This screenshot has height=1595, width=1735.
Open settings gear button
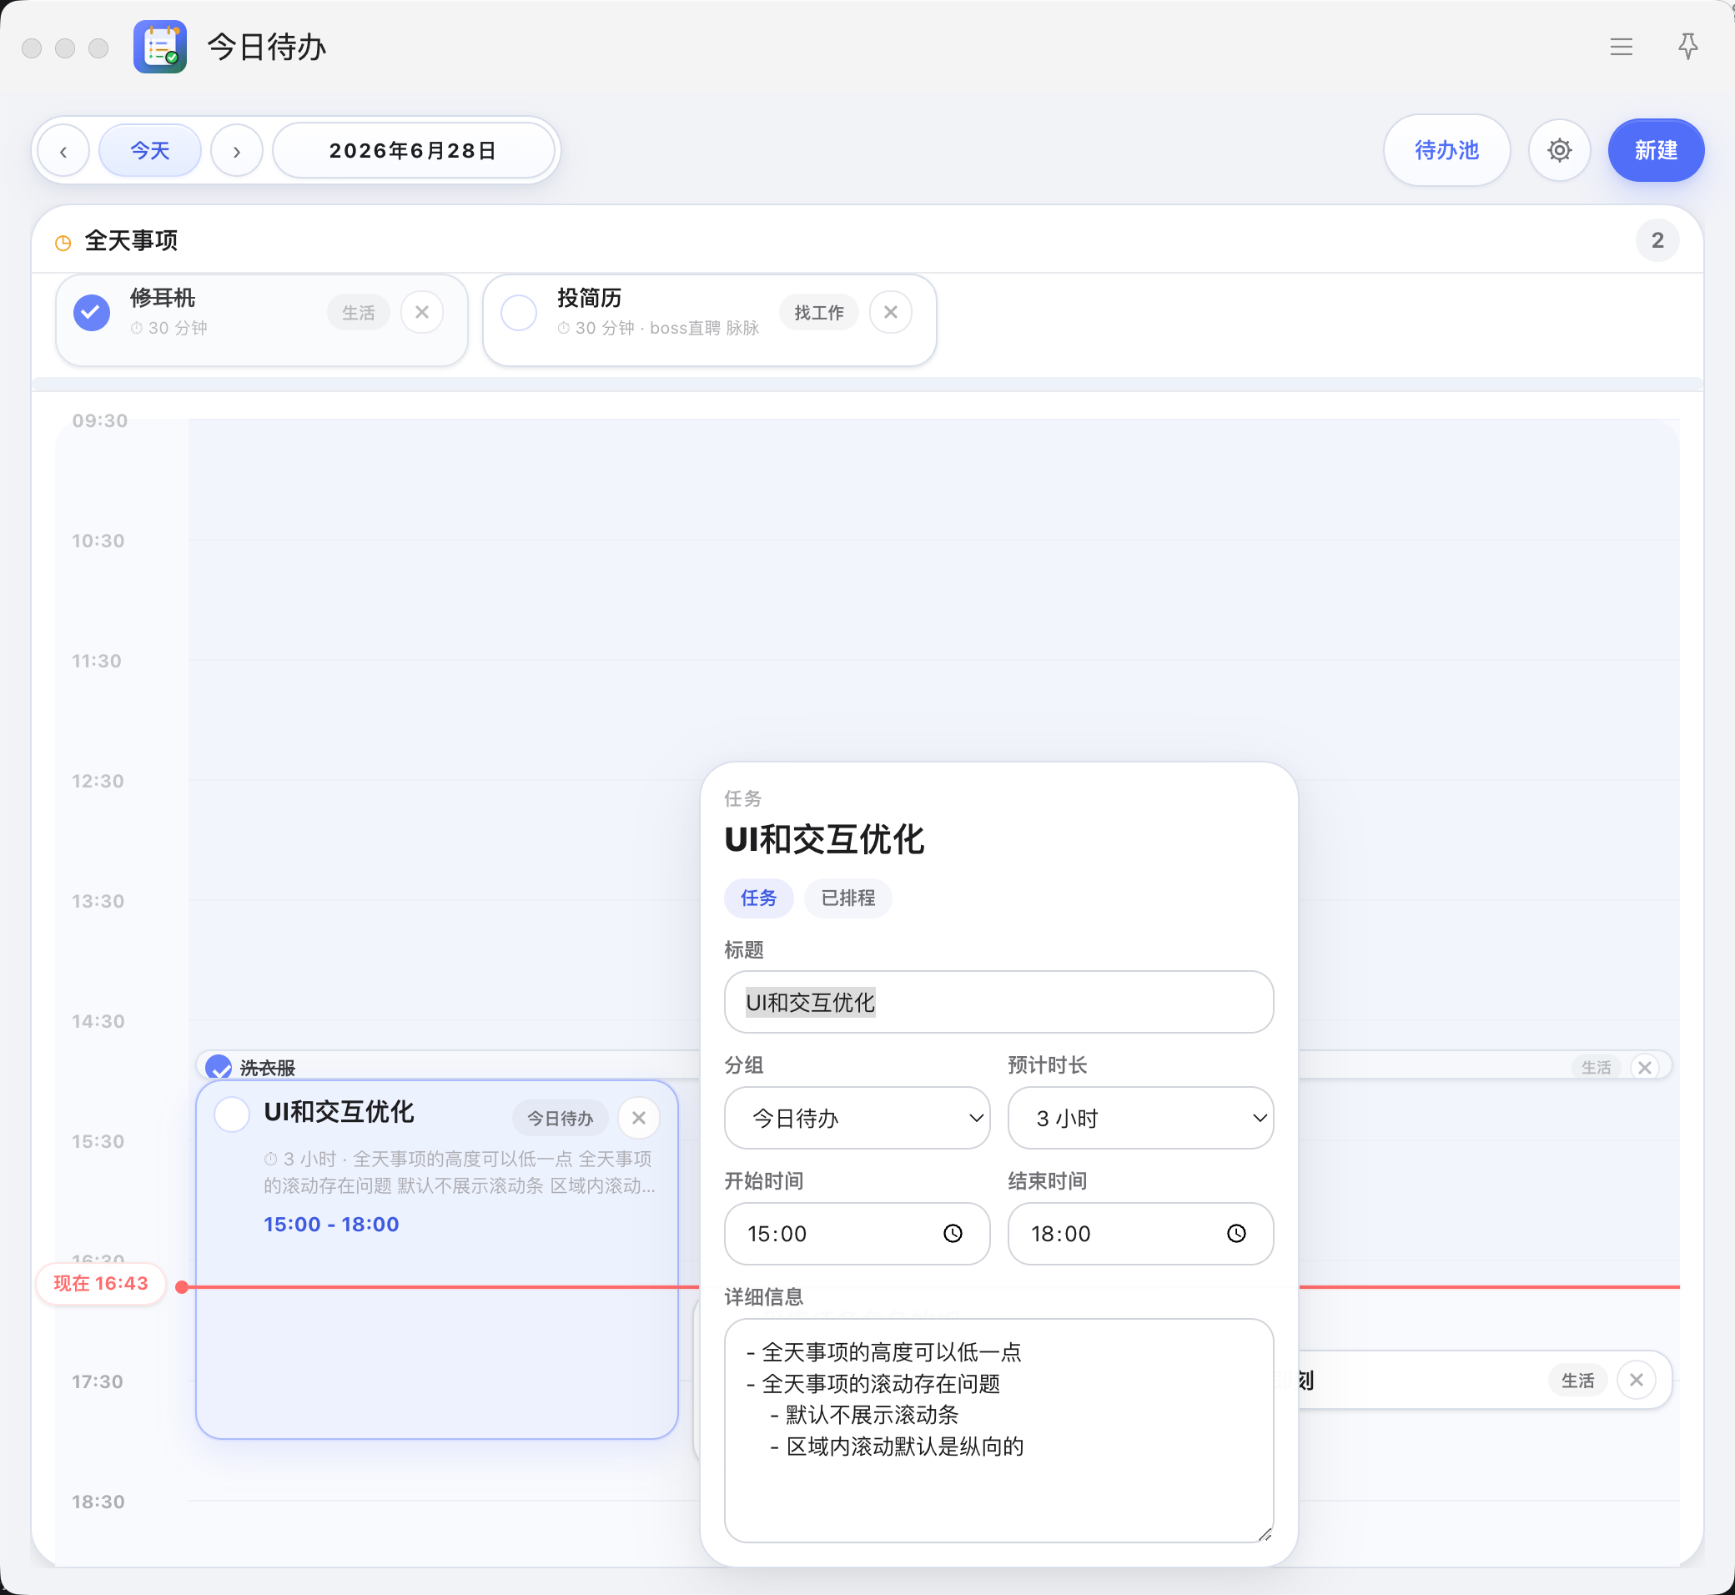1559,150
